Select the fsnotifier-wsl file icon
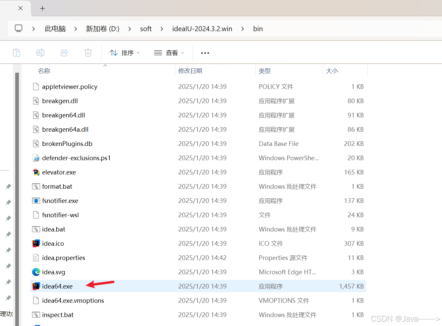 pyautogui.click(x=36, y=215)
